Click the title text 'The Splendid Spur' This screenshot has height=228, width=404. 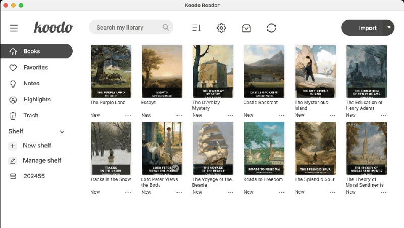pyautogui.click(x=315, y=179)
